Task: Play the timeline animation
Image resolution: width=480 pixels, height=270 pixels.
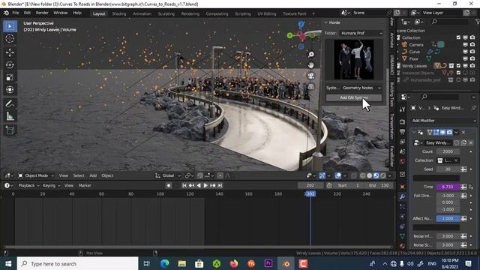Action: pos(205,185)
